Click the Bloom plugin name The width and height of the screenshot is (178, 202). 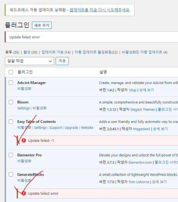tap(23, 102)
